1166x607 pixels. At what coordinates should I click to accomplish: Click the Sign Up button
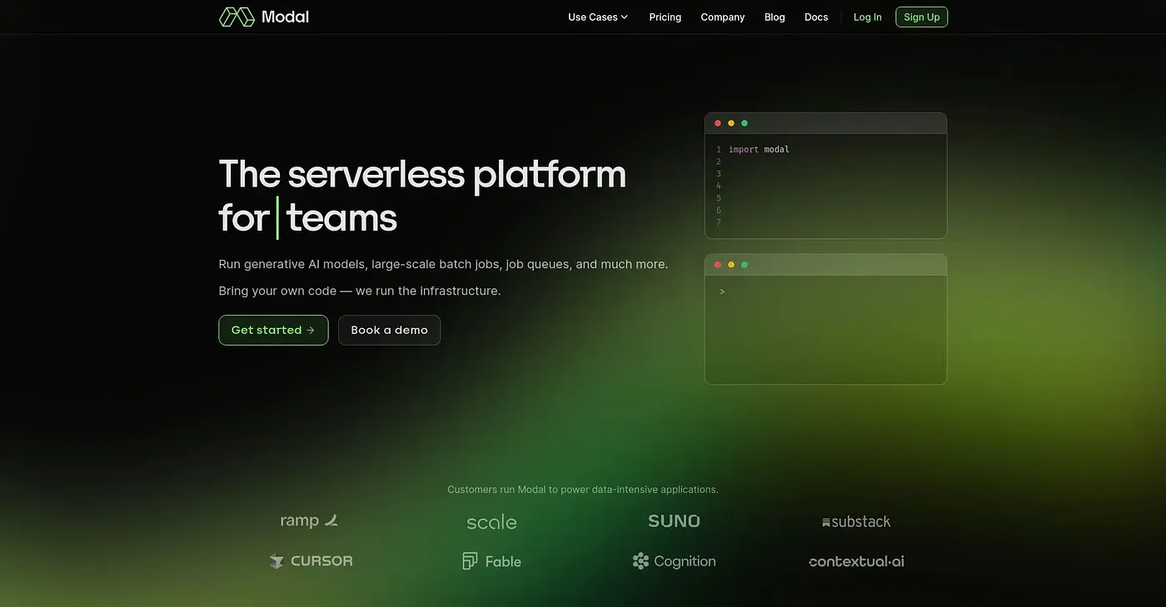tap(922, 17)
